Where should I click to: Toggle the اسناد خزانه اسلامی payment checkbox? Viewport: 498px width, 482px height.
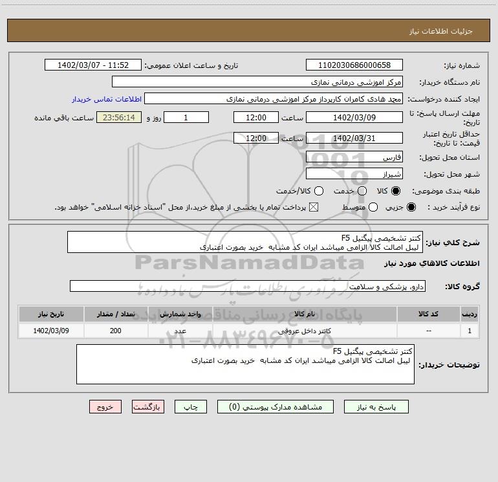pos(314,207)
